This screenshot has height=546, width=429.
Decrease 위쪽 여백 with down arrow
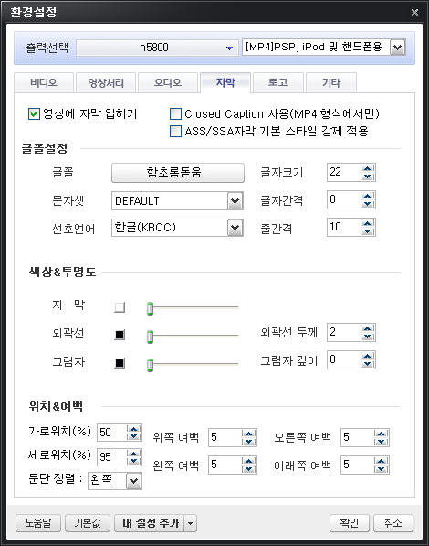pos(248,442)
